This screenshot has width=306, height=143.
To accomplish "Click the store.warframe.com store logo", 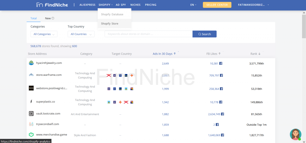I will [31, 75].
